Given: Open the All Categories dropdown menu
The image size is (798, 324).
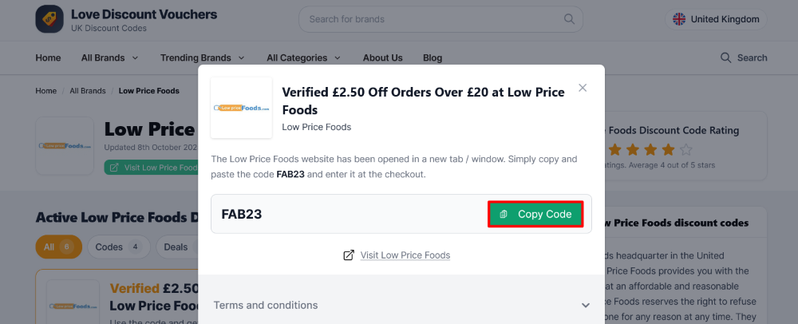Looking at the screenshot, I should point(303,57).
